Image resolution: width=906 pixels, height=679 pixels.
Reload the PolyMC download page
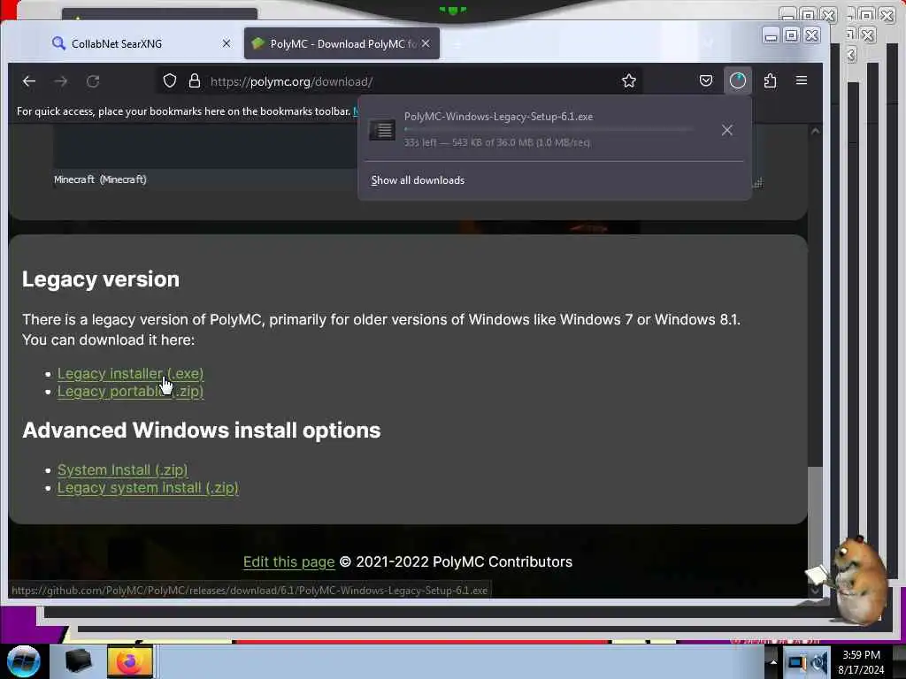pos(93,81)
